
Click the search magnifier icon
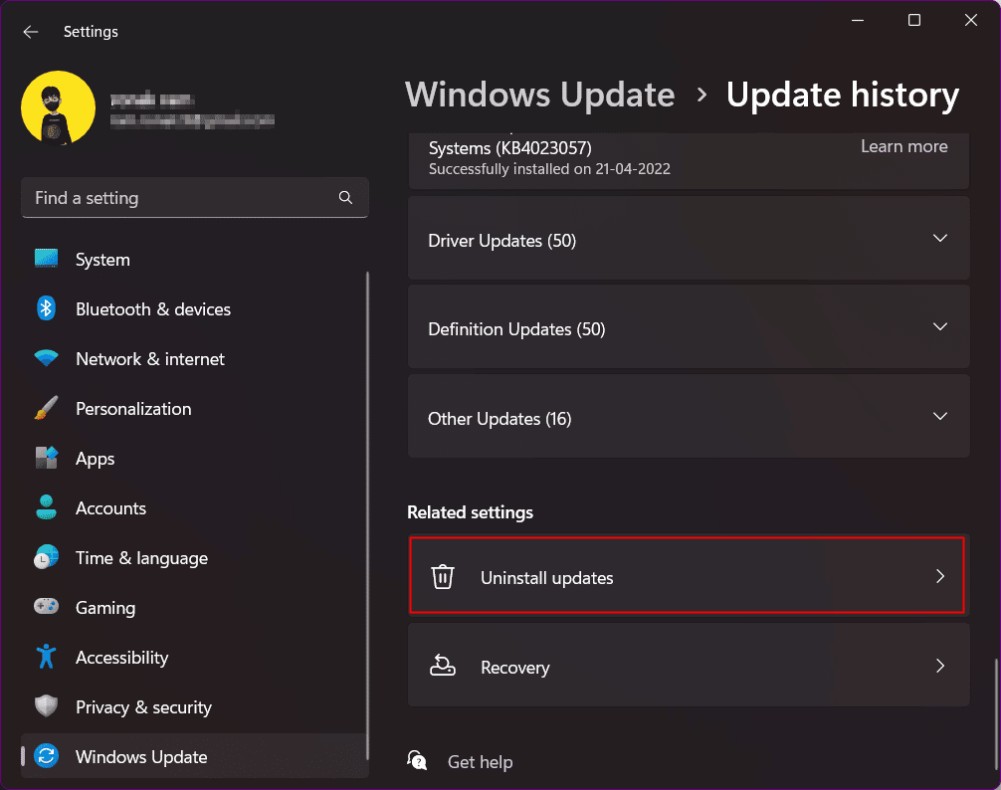[x=345, y=198]
